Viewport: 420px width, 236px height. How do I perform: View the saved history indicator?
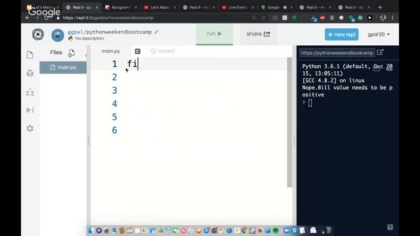pyautogui.click(x=163, y=51)
